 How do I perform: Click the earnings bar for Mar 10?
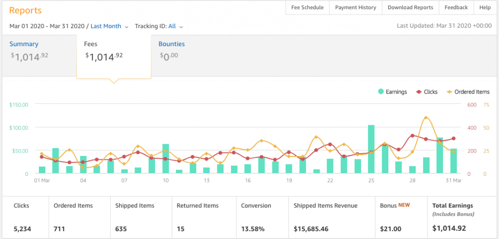166,158
